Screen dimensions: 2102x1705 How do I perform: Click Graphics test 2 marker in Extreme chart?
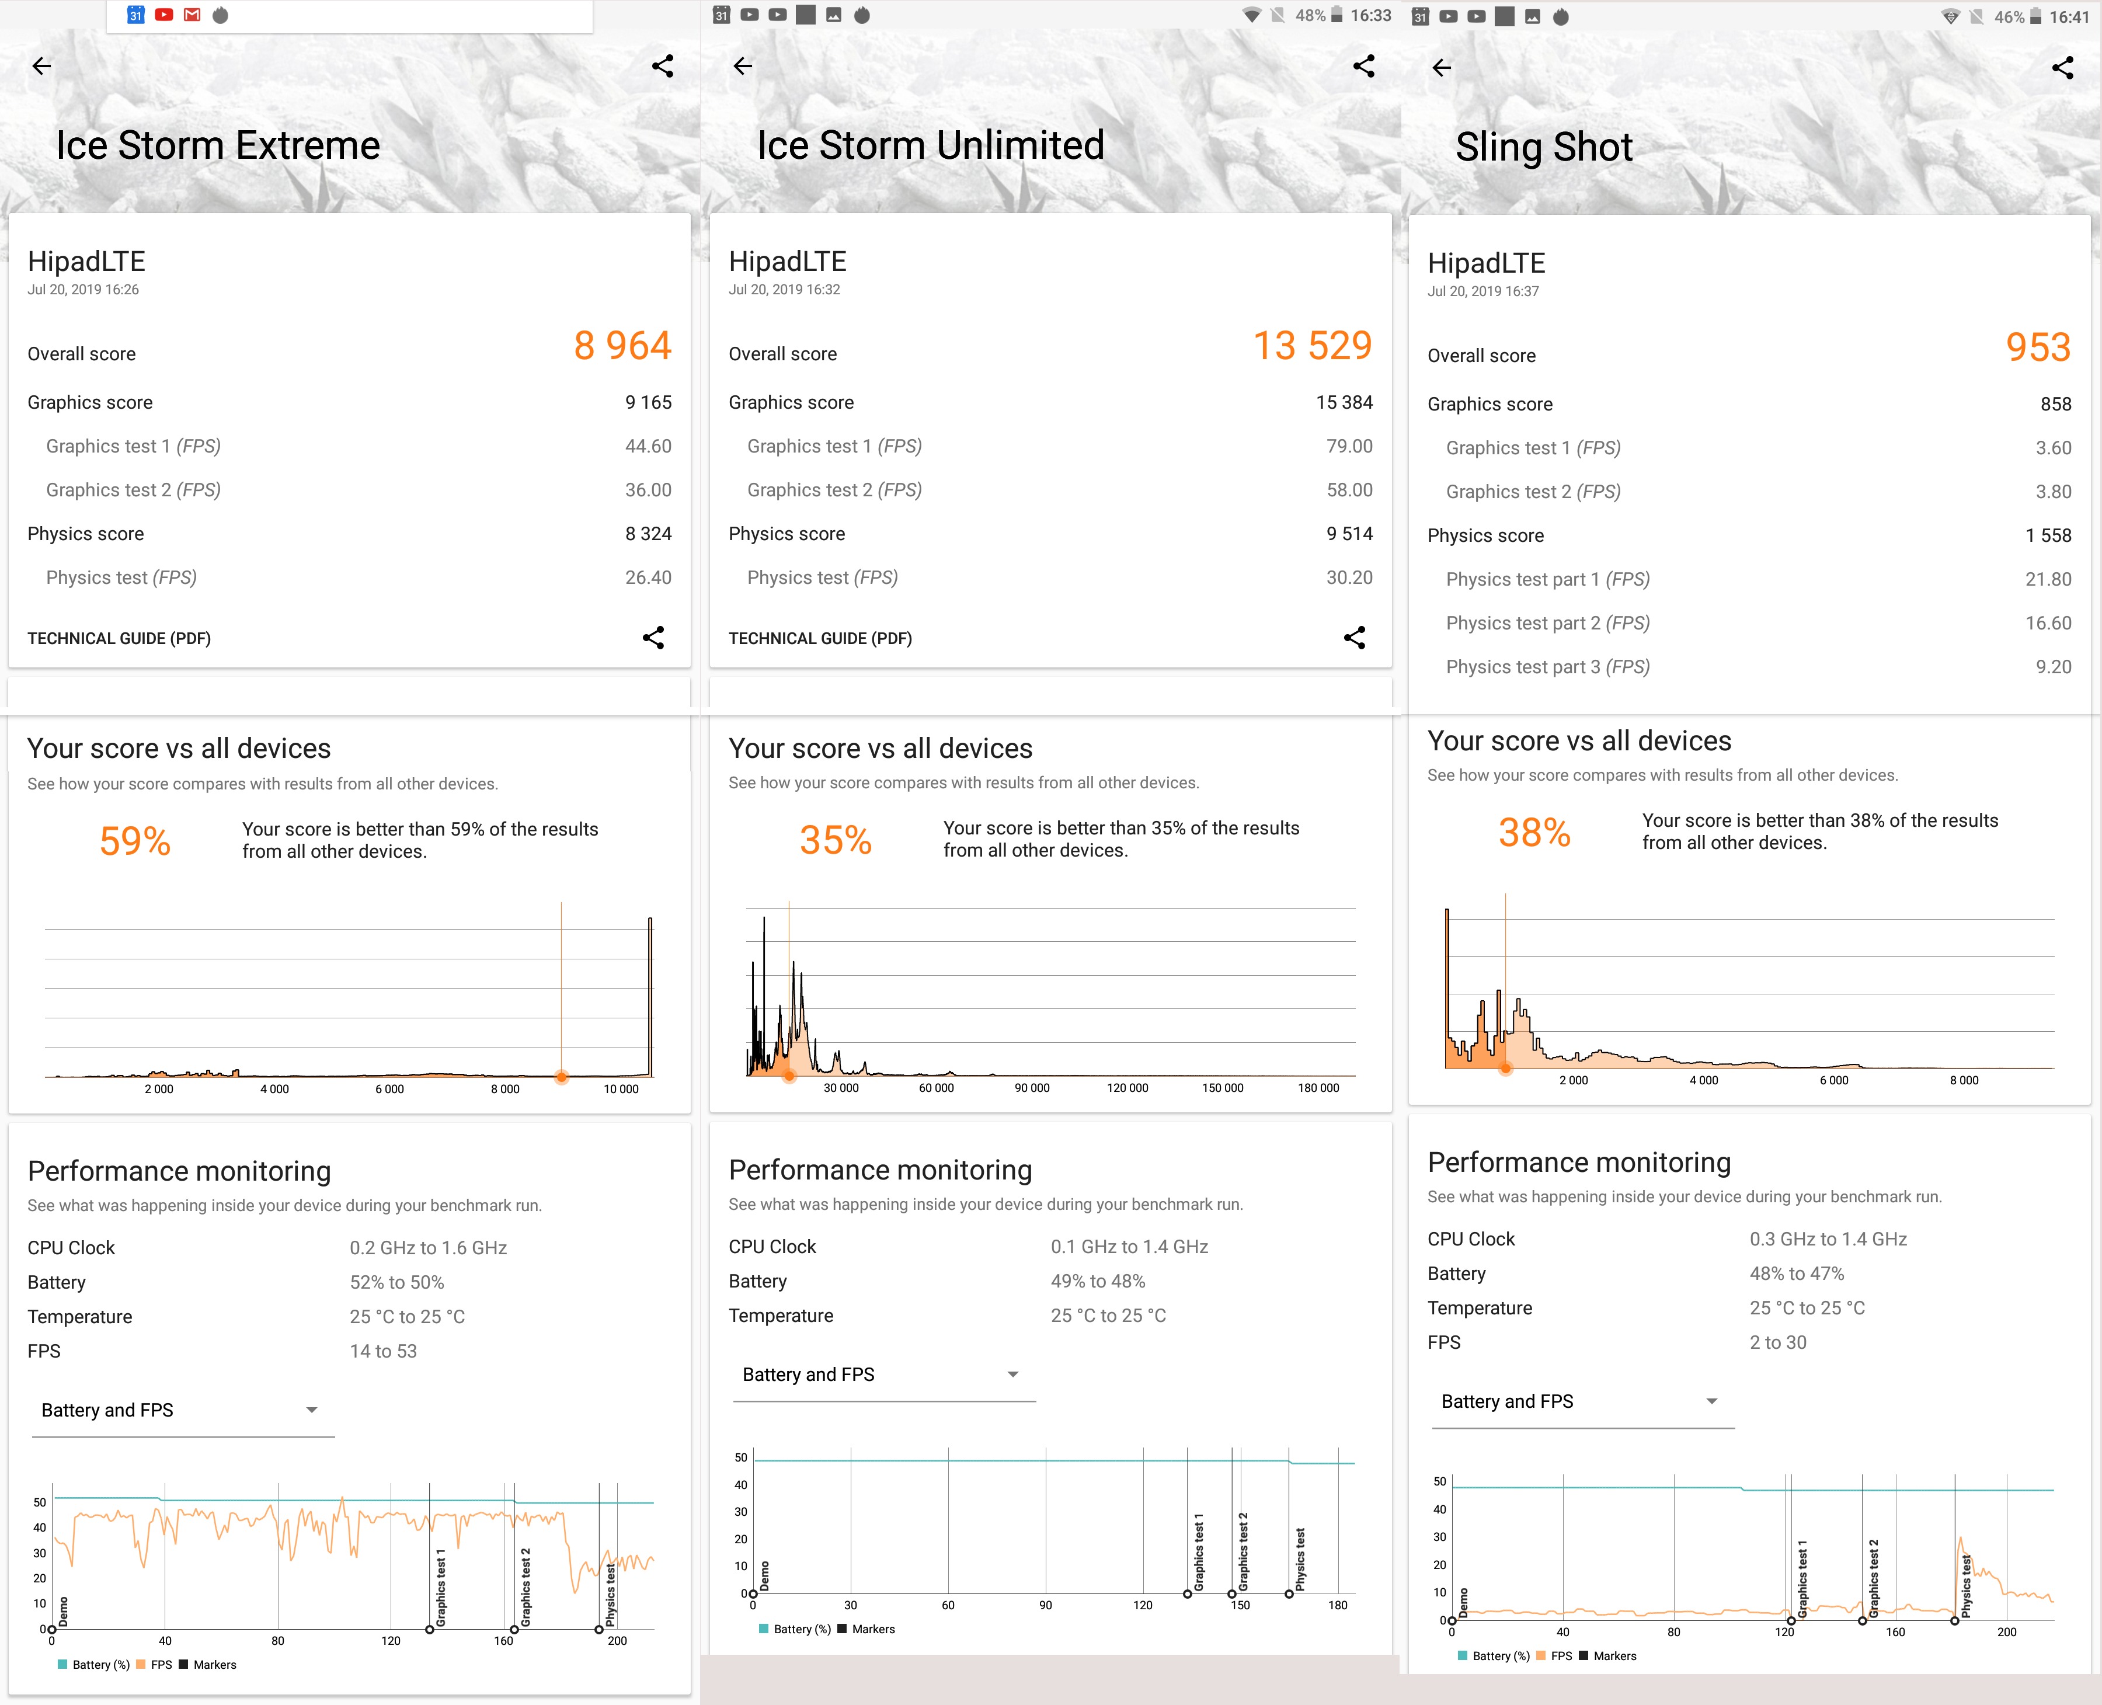click(x=514, y=1629)
